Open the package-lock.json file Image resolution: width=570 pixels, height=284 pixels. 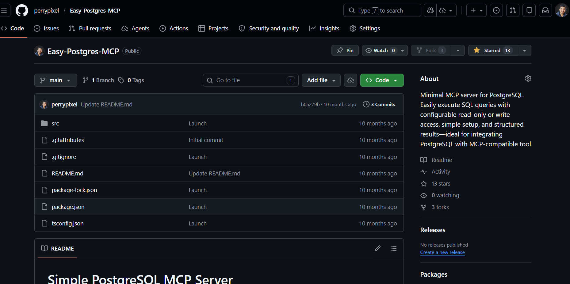(x=74, y=190)
